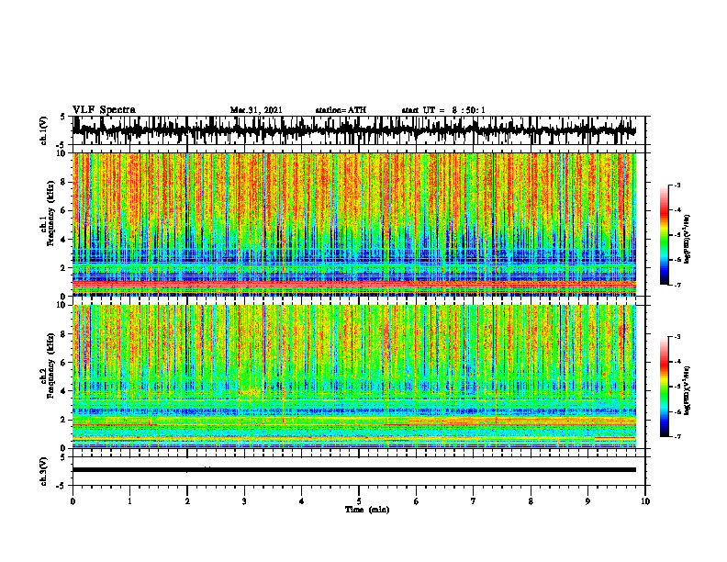The width and height of the screenshot is (727, 562).
Task: Click the "-5" tick label on ch.3(V) axis
Action: click(62, 486)
